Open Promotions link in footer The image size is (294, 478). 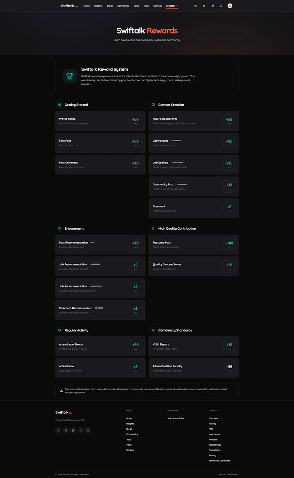(x=215, y=450)
